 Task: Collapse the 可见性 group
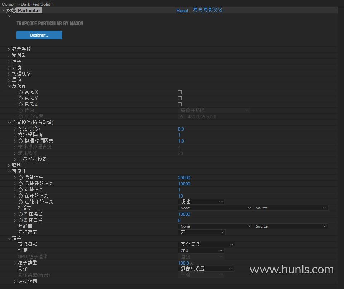point(9,171)
